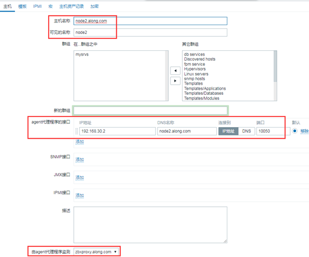Click the port field showing 10050

point(273,131)
